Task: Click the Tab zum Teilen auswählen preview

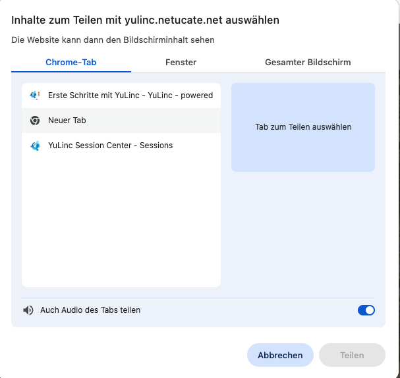Action: tap(303, 127)
